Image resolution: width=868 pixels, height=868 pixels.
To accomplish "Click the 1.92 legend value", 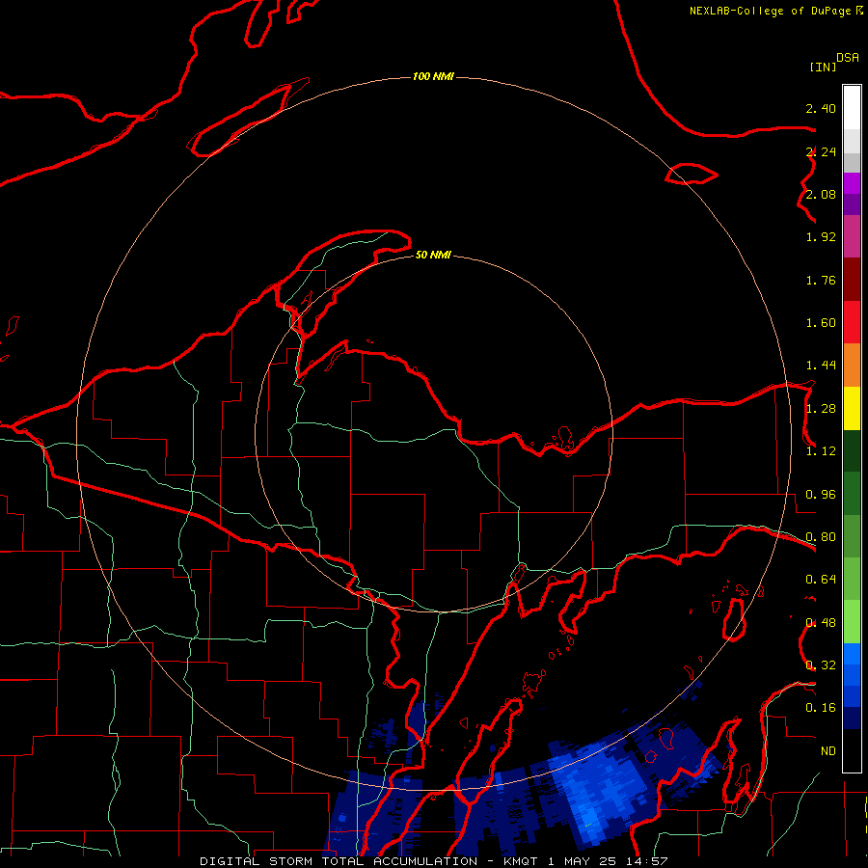I will pos(821,237).
